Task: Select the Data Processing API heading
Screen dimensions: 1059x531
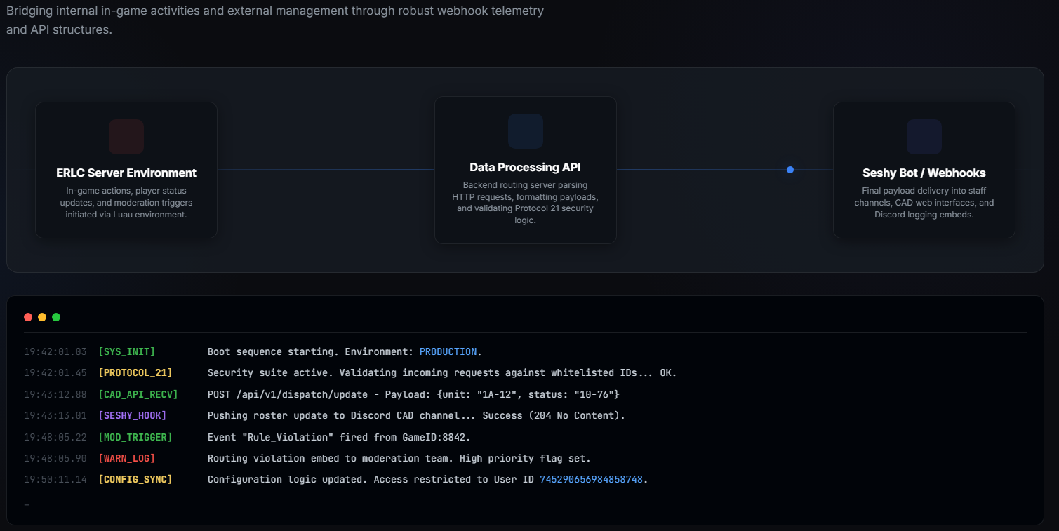Action: coord(526,167)
